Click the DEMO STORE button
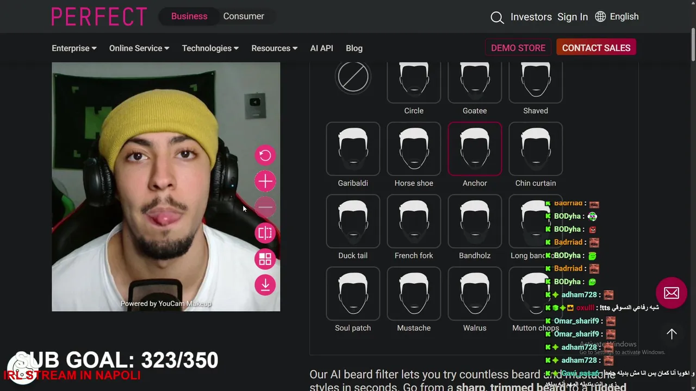696x391 pixels. click(x=518, y=48)
